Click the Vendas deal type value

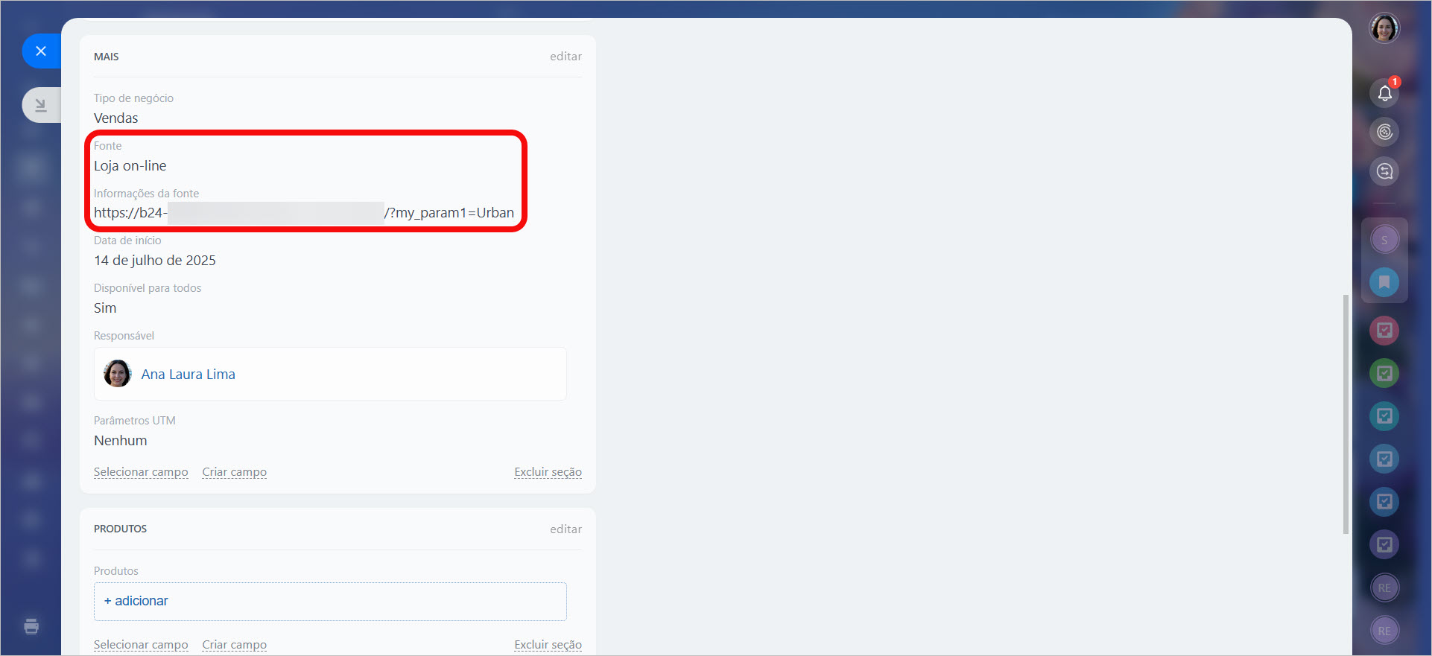tap(115, 118)
